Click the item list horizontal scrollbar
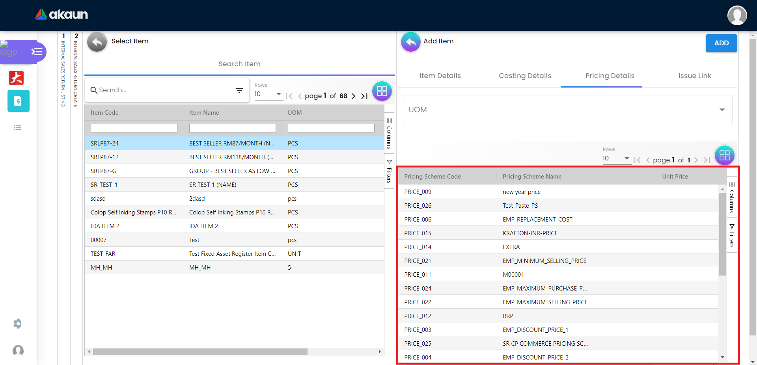The image size is (757, 365). click(200, 352)
